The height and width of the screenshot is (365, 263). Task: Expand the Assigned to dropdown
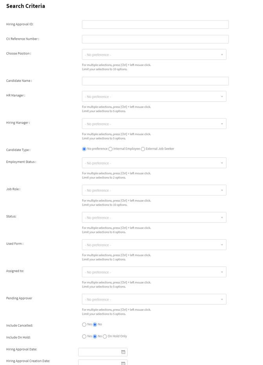click(154, 272)
